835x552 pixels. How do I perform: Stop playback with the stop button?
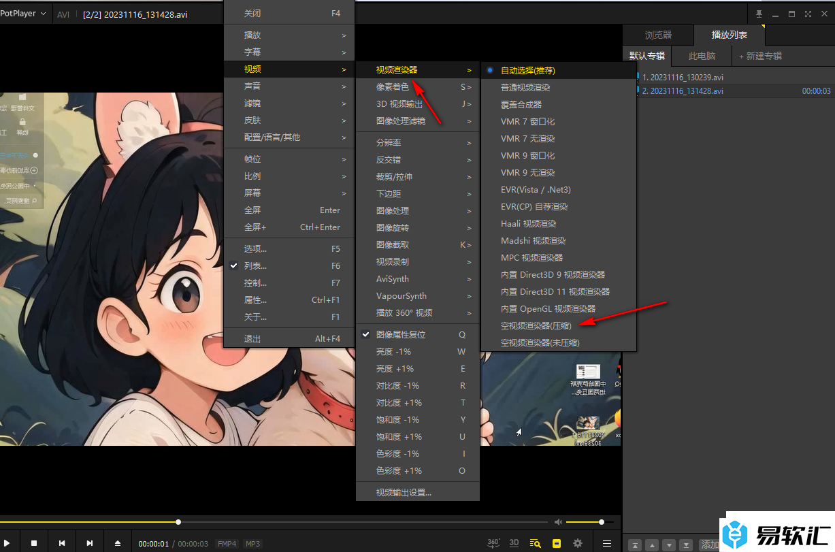(34, 543)
